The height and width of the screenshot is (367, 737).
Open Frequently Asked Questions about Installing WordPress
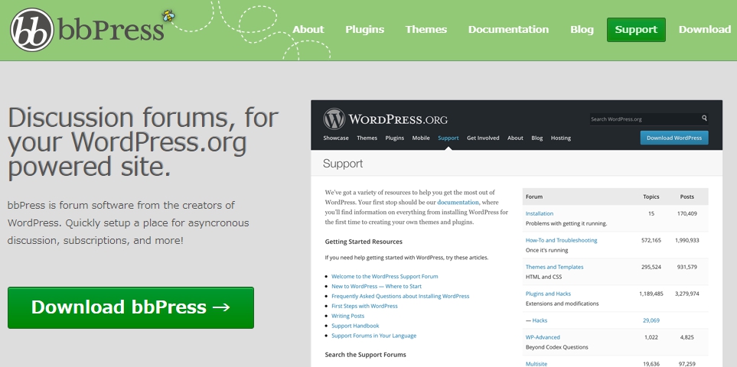(x=400, y=296)
